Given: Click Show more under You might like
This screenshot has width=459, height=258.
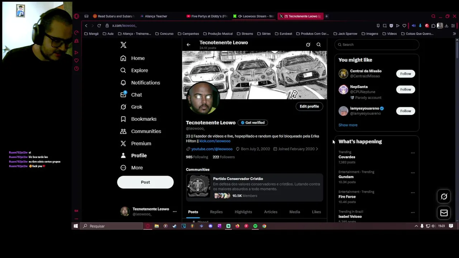Looking at the screenshot, I should 348,125.
